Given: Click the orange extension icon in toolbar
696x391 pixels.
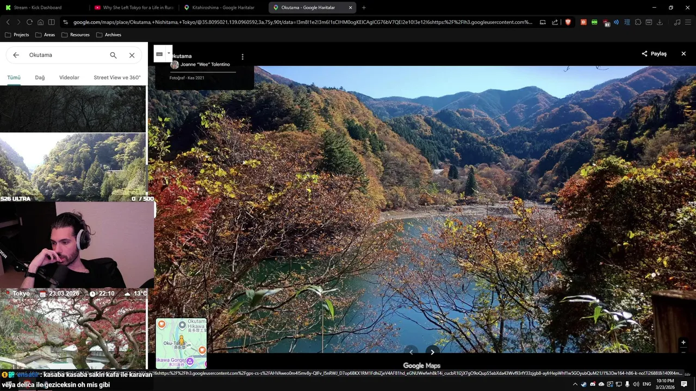Looking at the screenshot, I should click(583, 22).
